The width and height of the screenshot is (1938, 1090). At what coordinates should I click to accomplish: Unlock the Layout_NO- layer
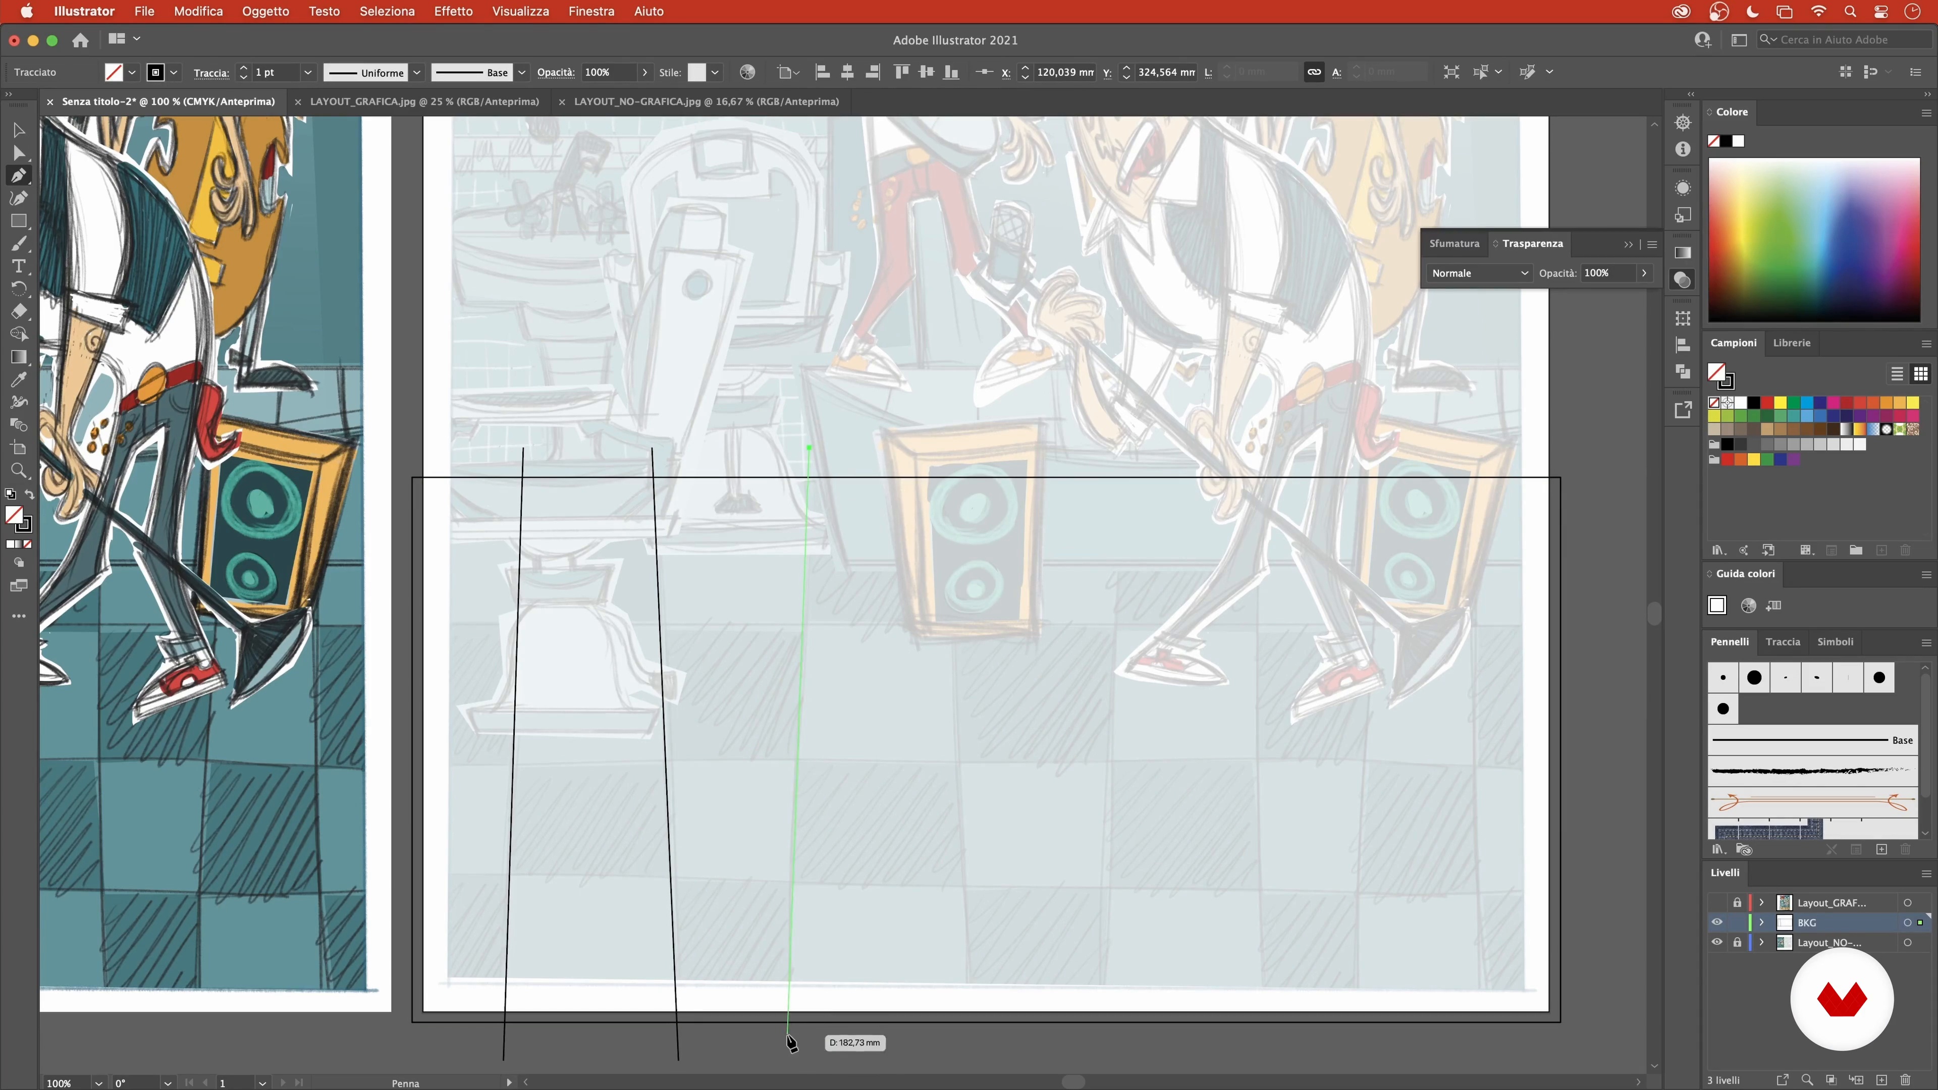coord(1737,942)
